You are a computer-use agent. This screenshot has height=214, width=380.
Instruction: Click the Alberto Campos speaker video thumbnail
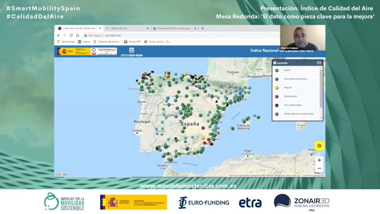(x=303, y=38)
